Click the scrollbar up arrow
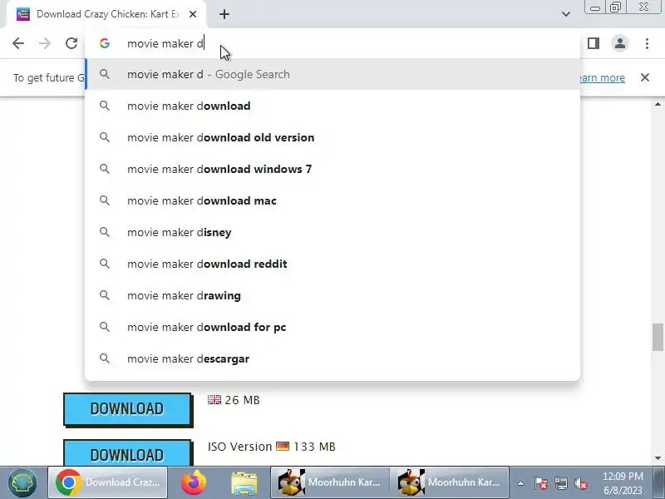The height and width of the screenshot is (499, 665). click(x=658, y=105)
